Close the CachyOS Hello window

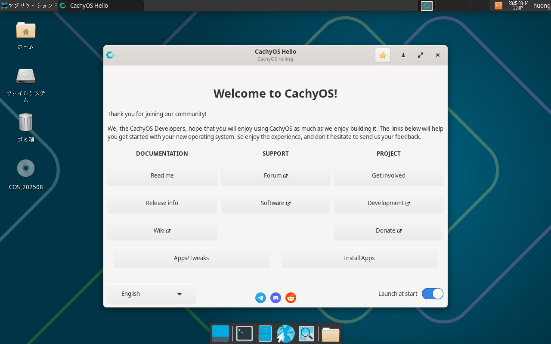click(438, 55)
